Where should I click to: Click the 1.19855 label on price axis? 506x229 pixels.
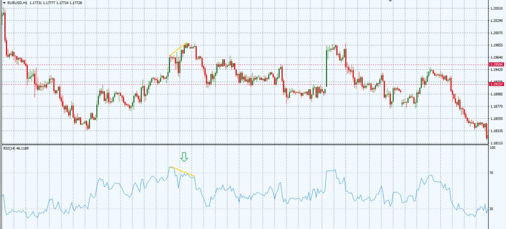496,45
